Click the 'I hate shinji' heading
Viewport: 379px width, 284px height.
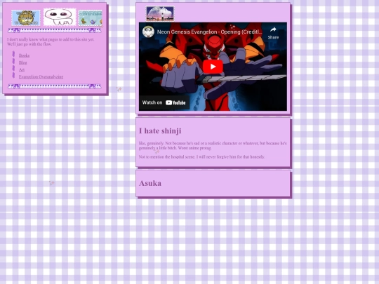tap(160, 131)
